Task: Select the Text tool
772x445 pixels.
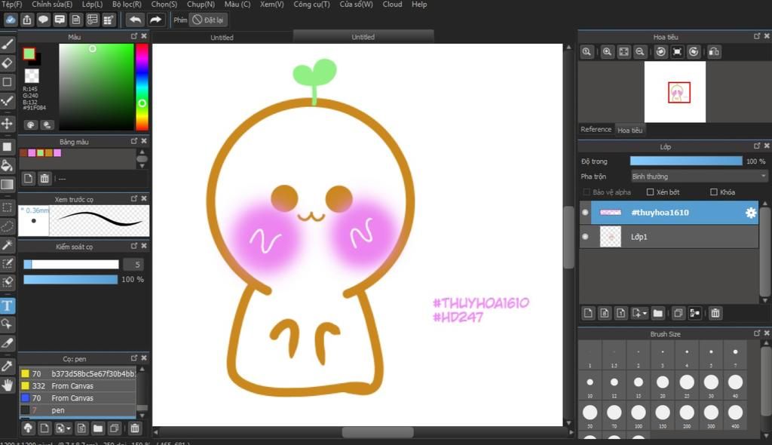Action: pyautogui.click(x=8, y=305)
